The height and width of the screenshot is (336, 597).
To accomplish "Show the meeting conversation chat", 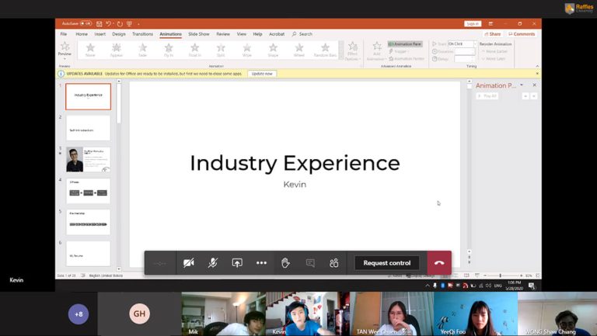I will tap(310, 263).
